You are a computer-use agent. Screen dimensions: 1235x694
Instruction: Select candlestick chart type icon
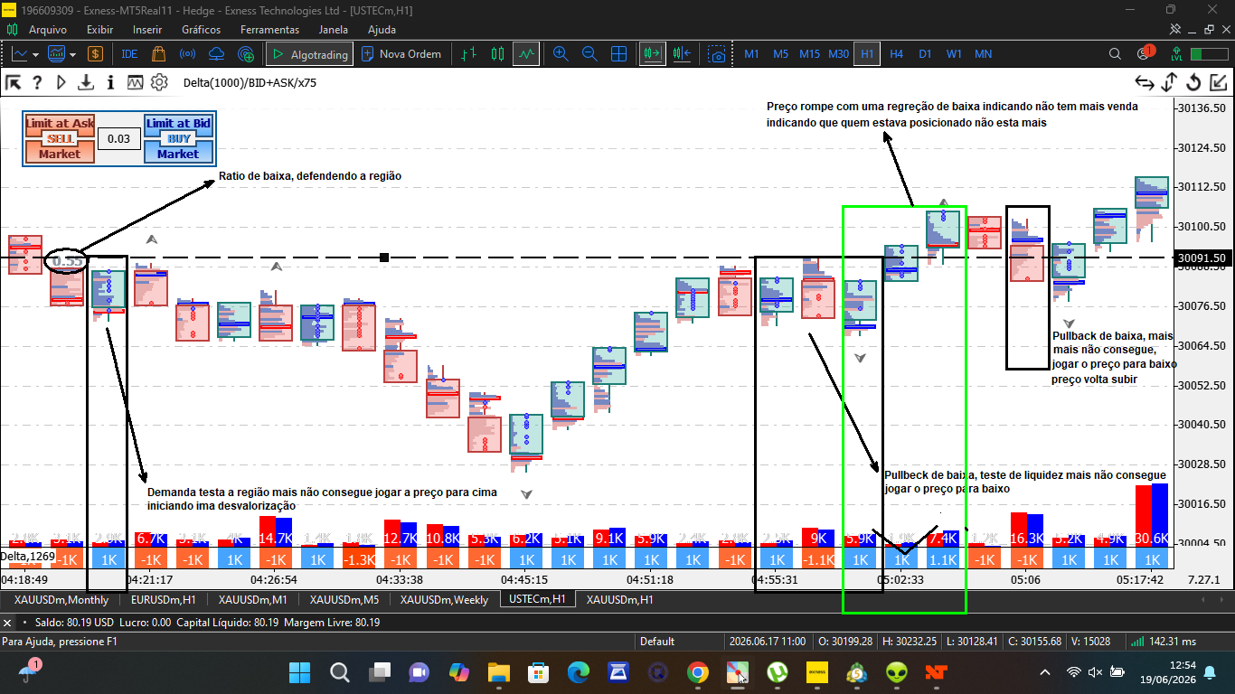point(497,54)
